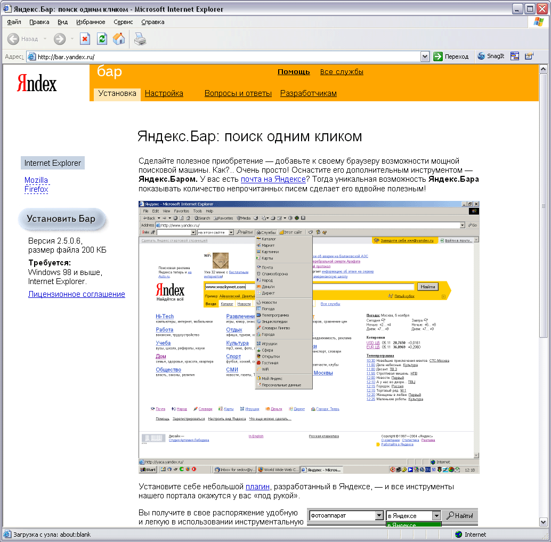Click the Internet zone globe icon
551x542 pixels.
point(458,535)
